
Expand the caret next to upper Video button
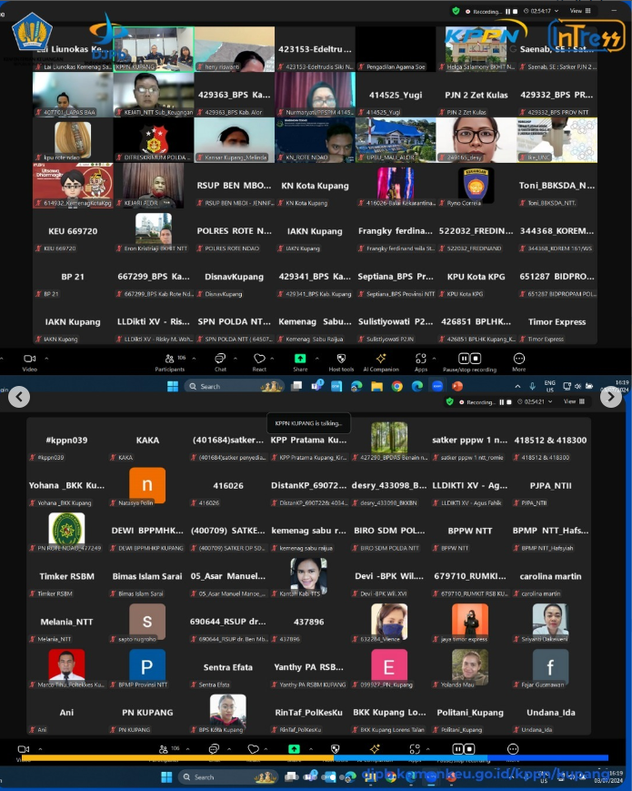pyautogui.click(x=45, y=359)
